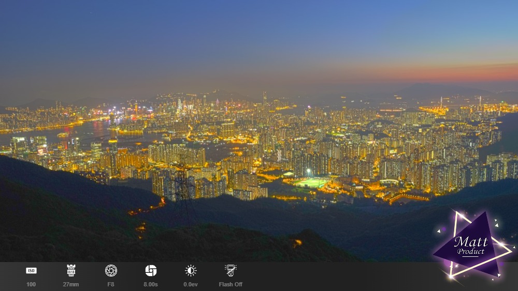Screen dimensions: 518x291
Task: Click the 0.0ev exposure value
Action: coord(191,284)
